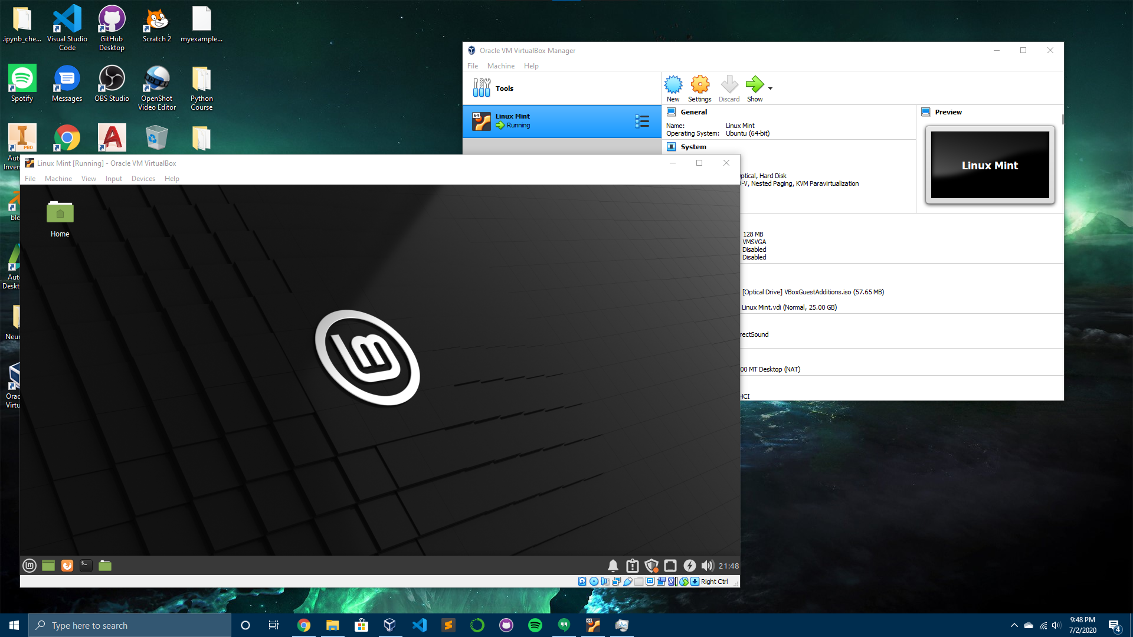Open Scratch 2 desktop shortcut
Image resolution: width=1133 pixels, height=637 pixels.
click(x=157, y=25)
